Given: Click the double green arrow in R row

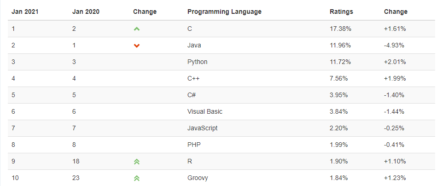Looking at the screenshot, I should pyautogui.click(x=137, y=162).
